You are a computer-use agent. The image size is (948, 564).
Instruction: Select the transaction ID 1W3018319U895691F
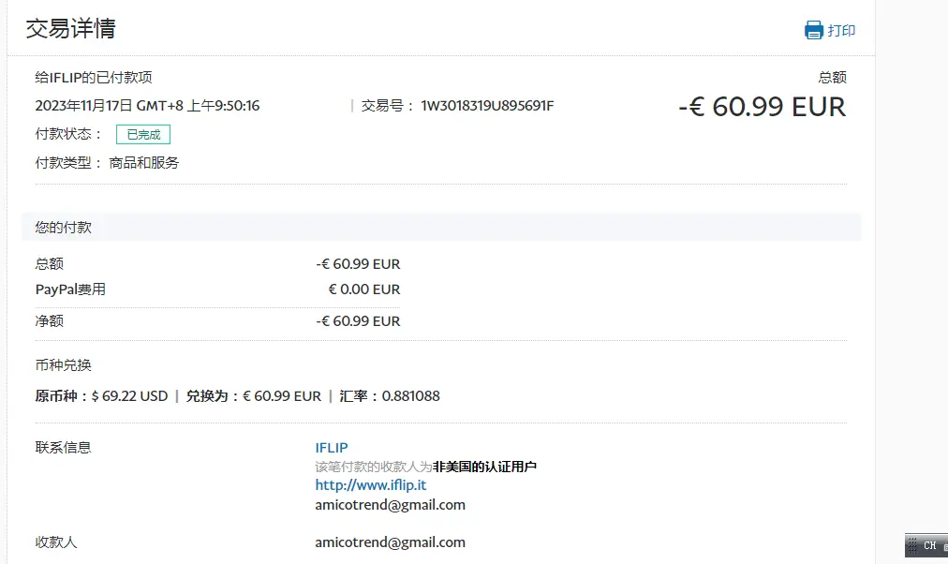pos(487,106)
